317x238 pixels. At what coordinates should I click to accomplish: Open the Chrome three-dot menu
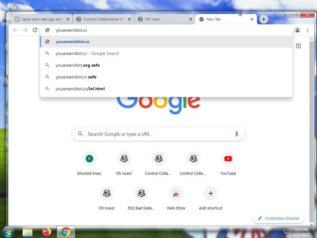(x=307, y=30)
